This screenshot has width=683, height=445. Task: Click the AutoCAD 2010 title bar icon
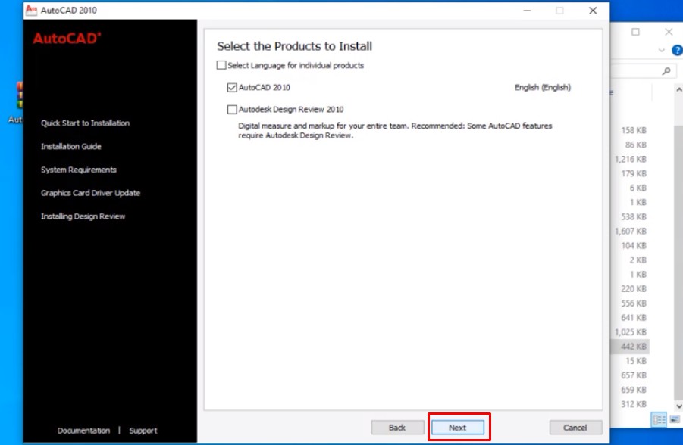32,11
